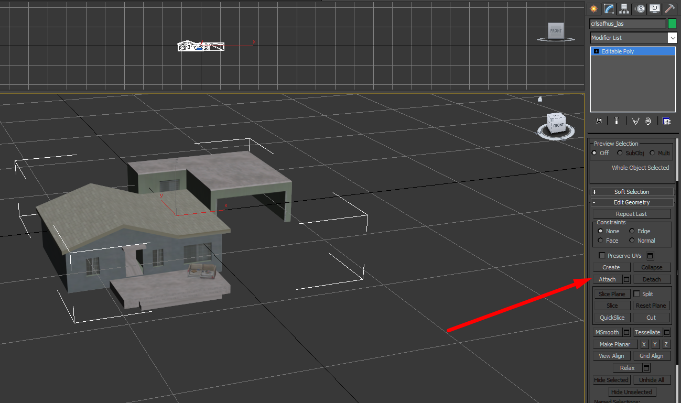This screenshot has height=403, width=681.
Task: Click the Pin Stack icon
Action: (x=598, y=121)
